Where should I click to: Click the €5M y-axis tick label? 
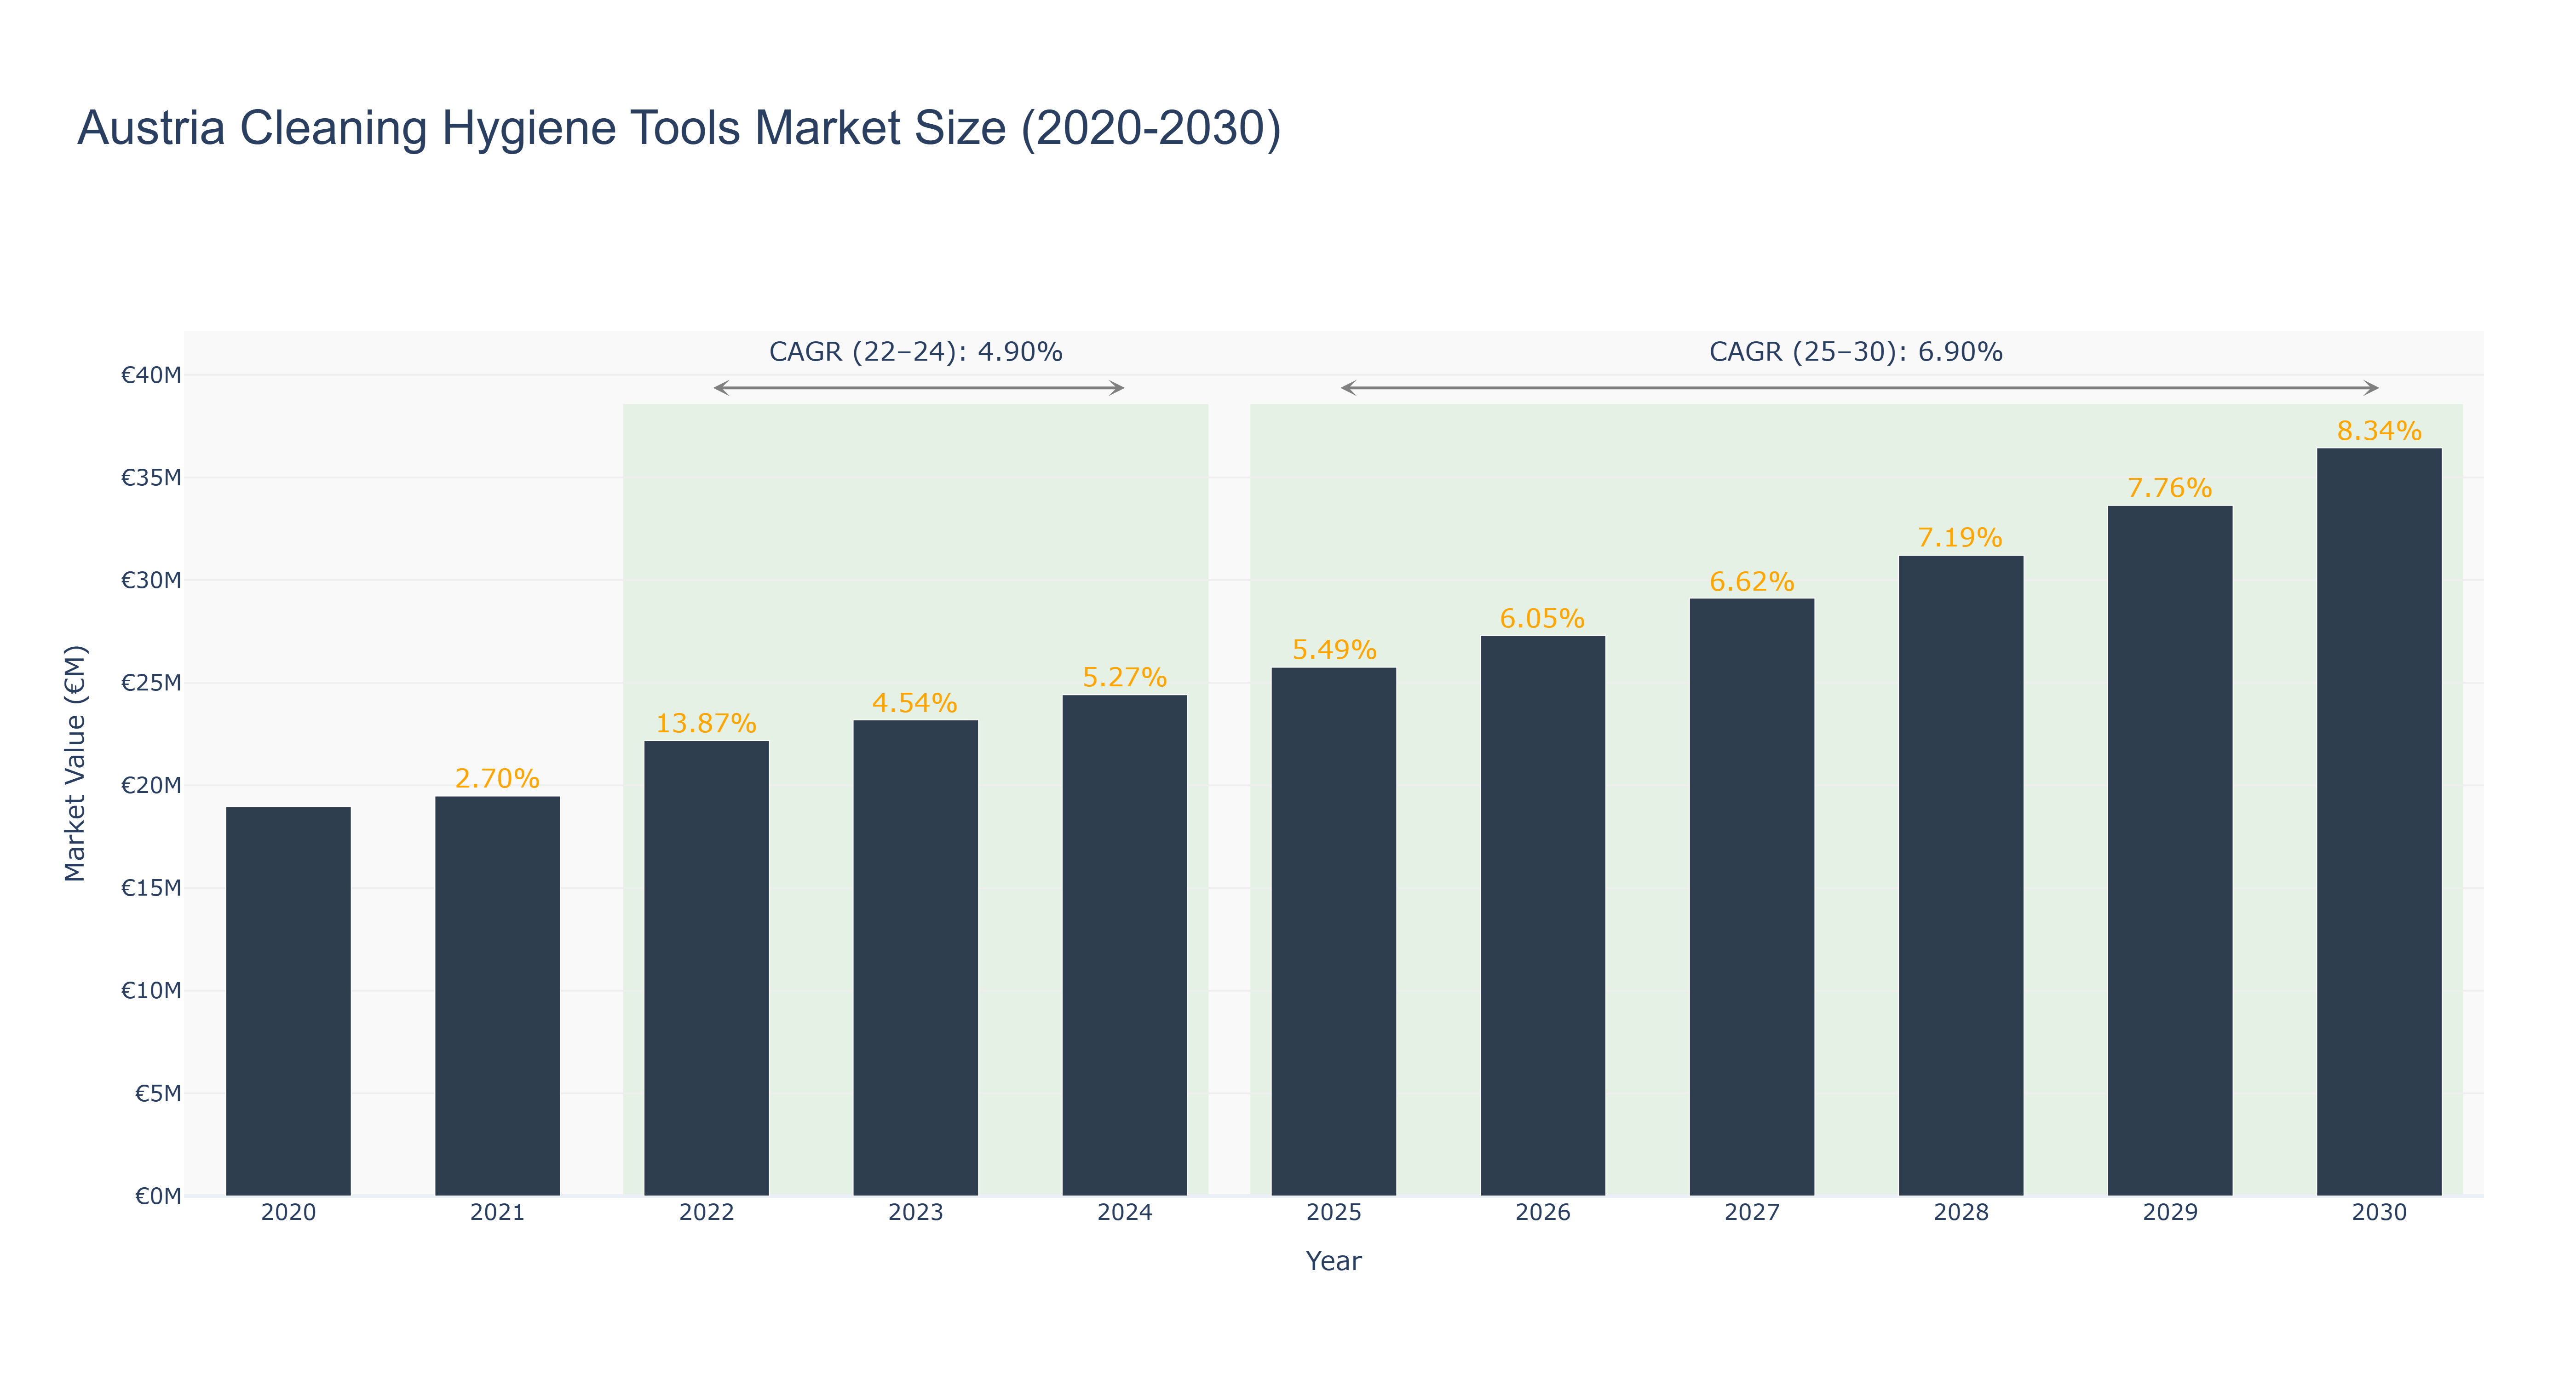[x=158, y=1094]
